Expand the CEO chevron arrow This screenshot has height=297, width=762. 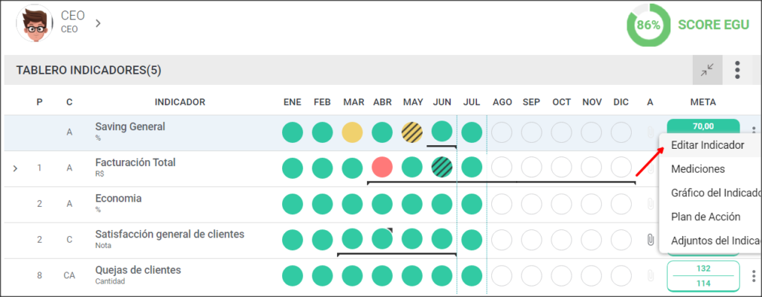[97, 23]
